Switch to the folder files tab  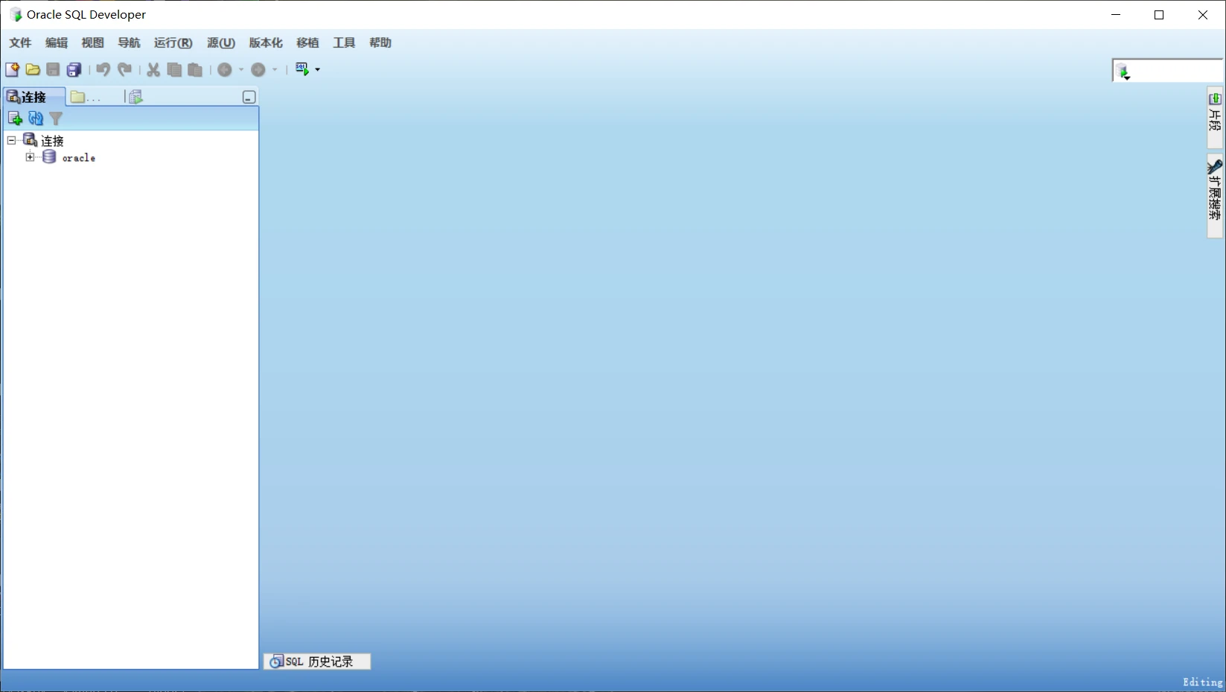point(86,97)
